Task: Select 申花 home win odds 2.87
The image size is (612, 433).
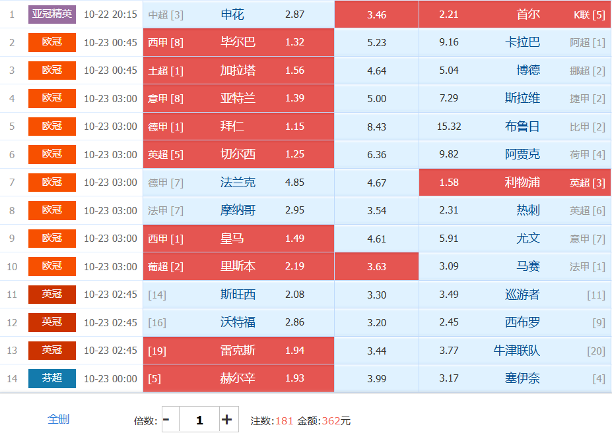Action: pos(238,14)
